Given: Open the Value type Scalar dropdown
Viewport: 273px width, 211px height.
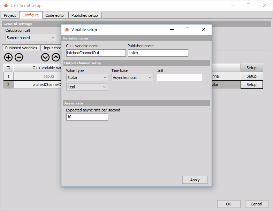Looking at the screenshot, I should (x=87, y=78).
